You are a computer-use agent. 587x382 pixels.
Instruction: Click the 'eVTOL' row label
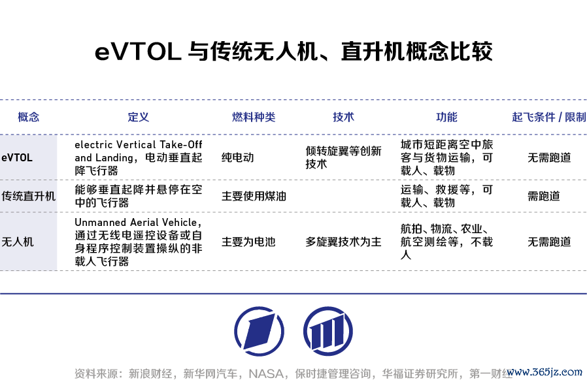point(17,157)
